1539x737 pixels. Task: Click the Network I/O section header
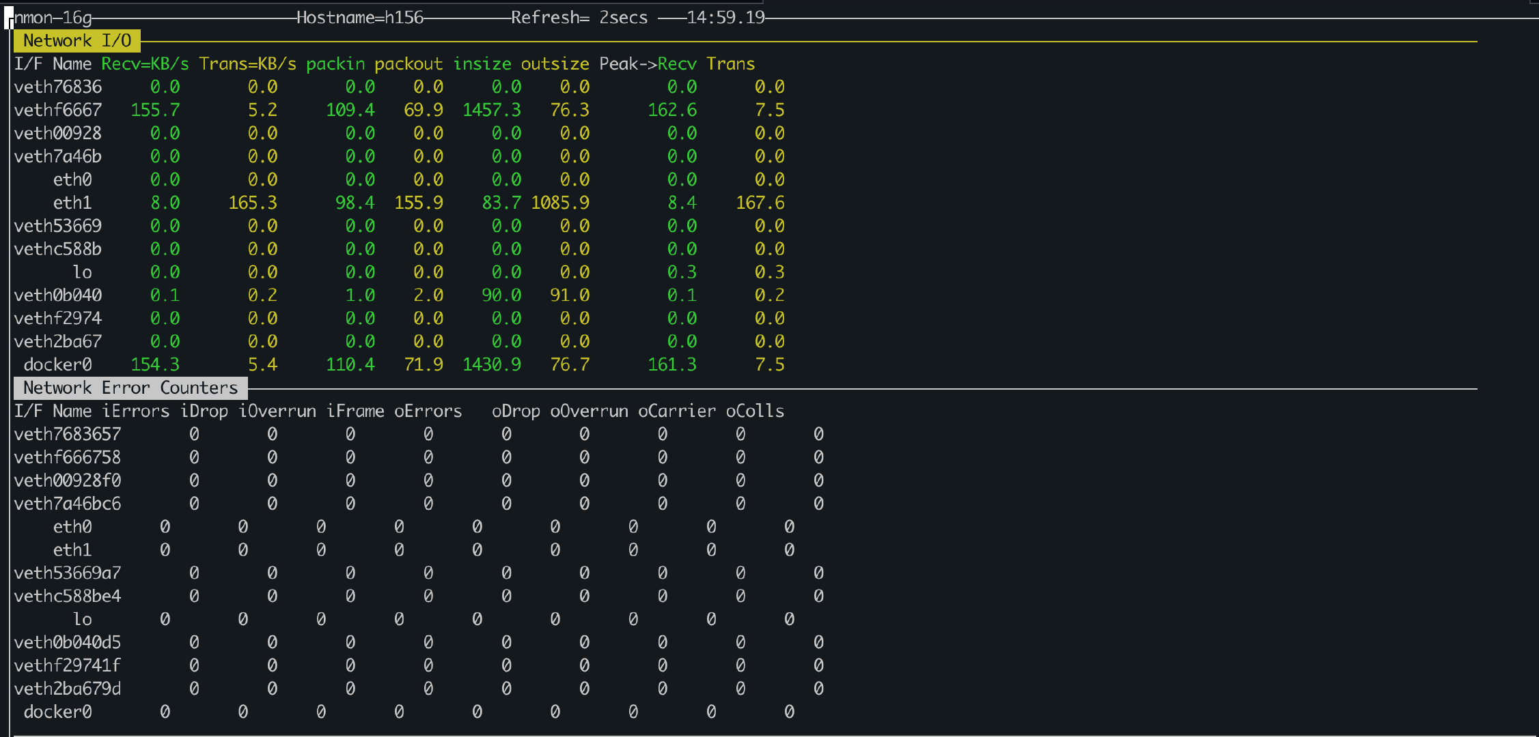pos(77,41)
